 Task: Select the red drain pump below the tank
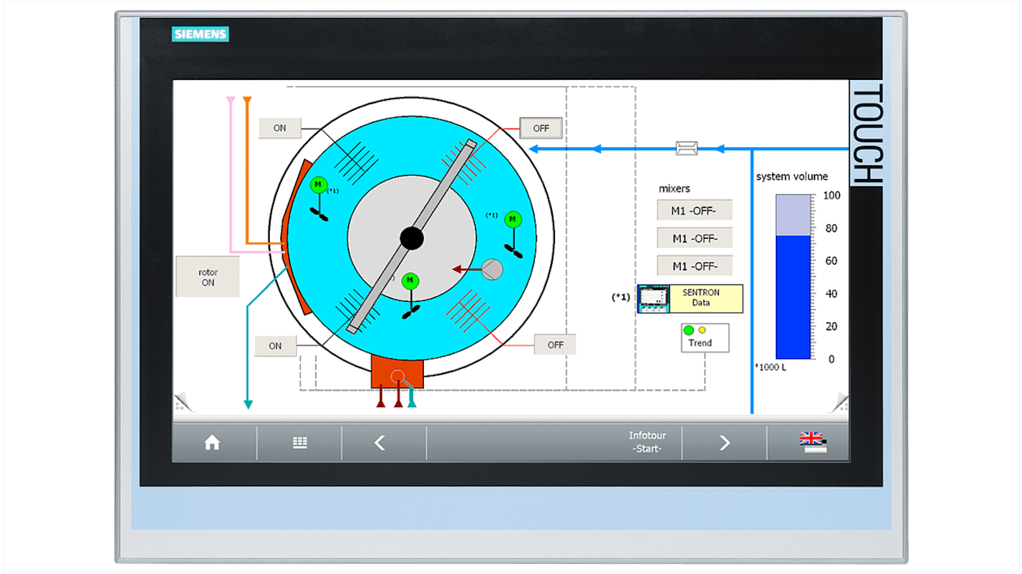[x=397, y=373]
